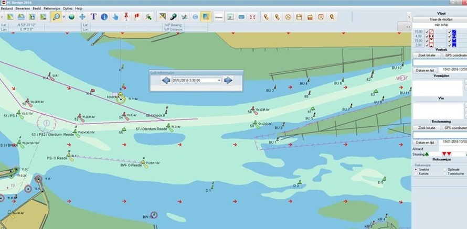Click Zoek lokatie under Vertrek

(427, 54)
